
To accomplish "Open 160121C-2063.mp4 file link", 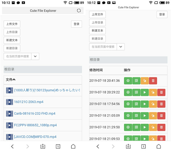I will (x=29, y=102).
